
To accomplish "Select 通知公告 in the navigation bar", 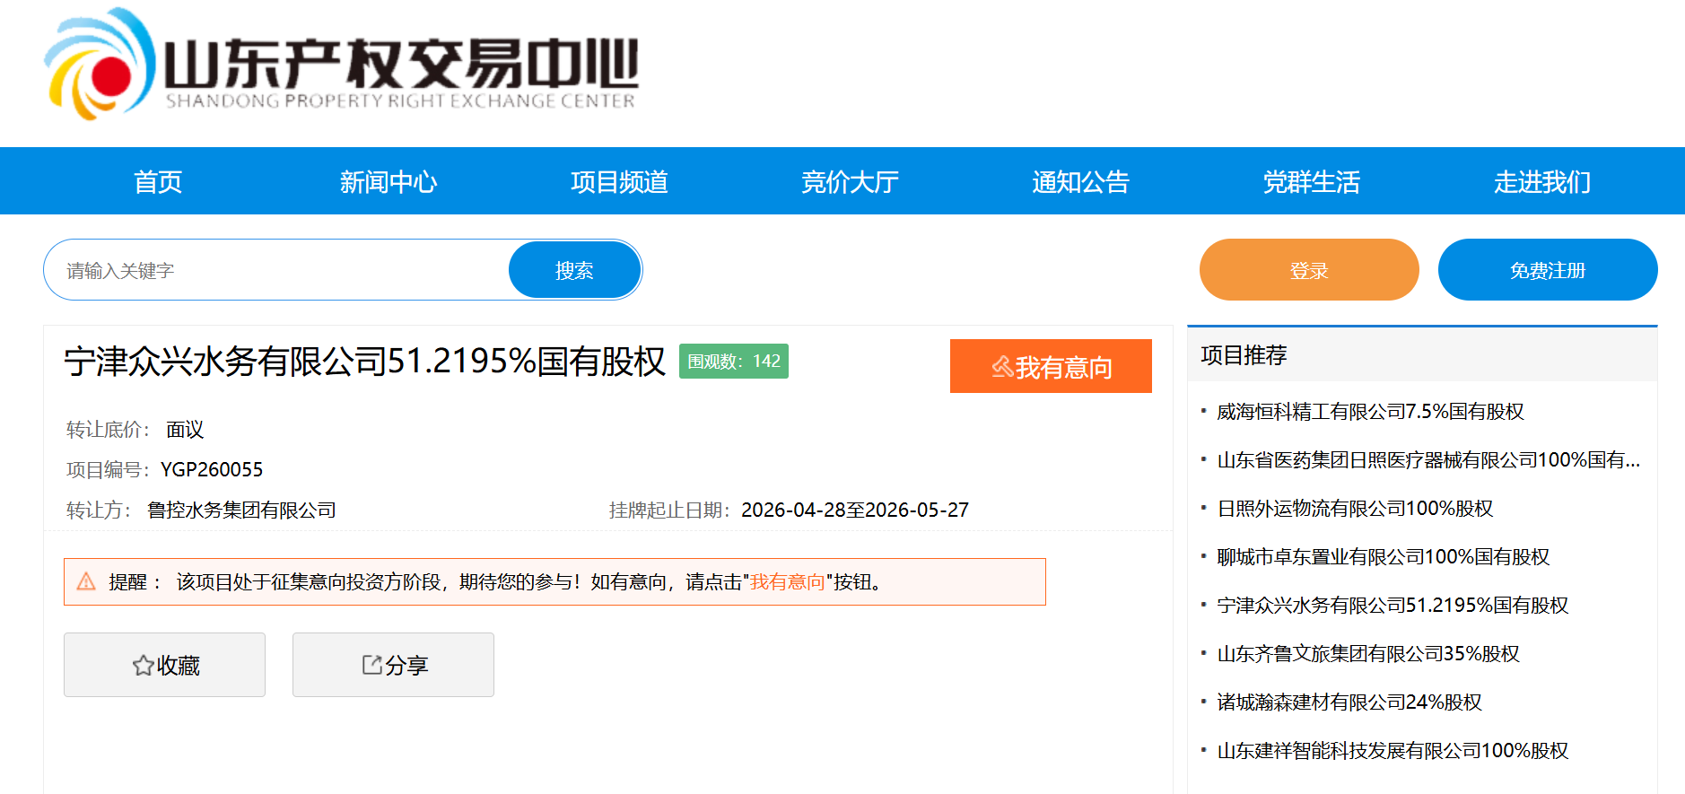I will point(1080,182).
